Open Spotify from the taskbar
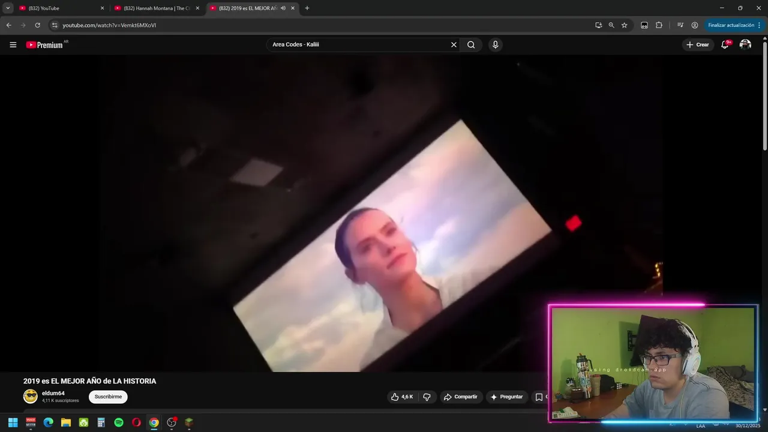Viewport: 768px width, 432px height. pyautogui.click(x=119, y=422)
